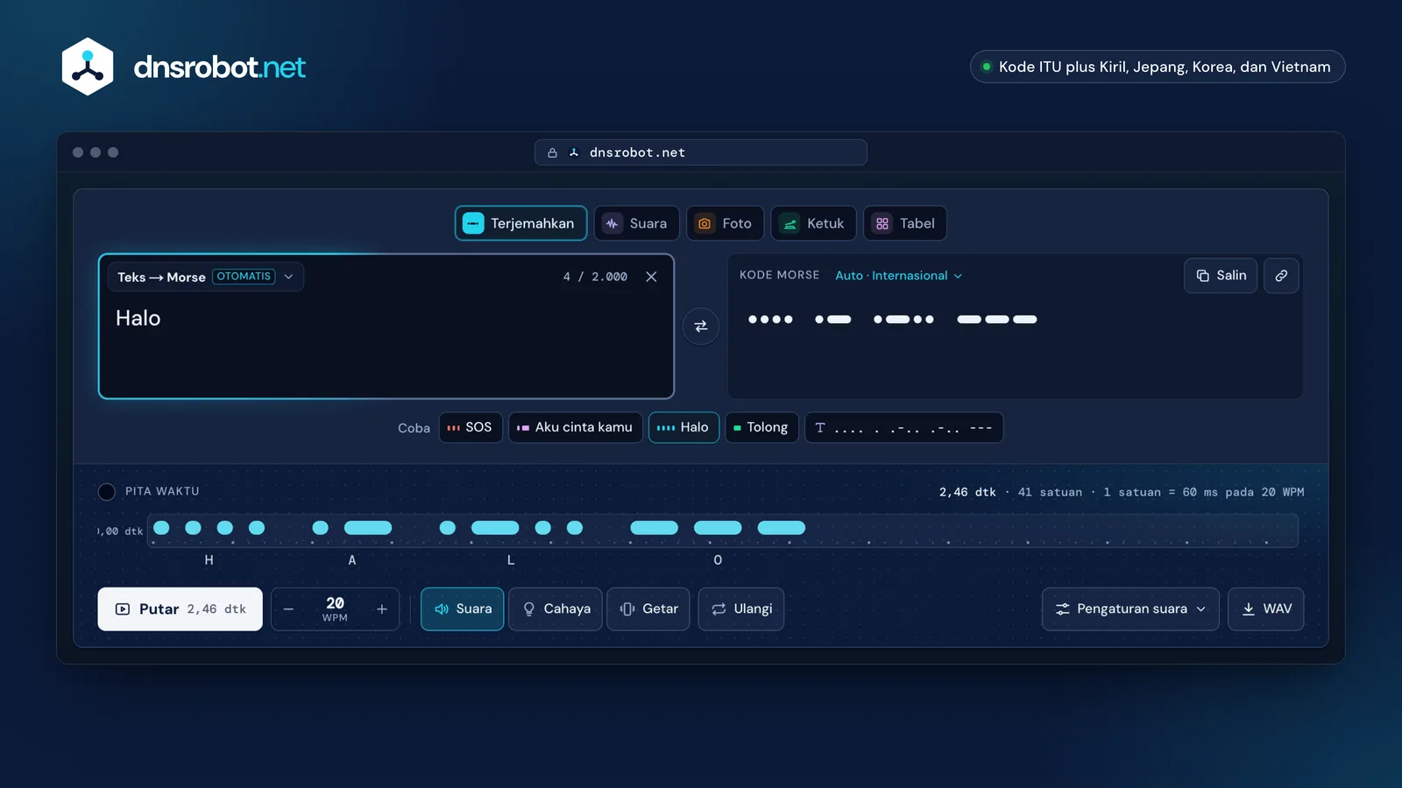Open the Ketuk tapping mode
This screenshot has height=788, width=1402.
(813, 223)
